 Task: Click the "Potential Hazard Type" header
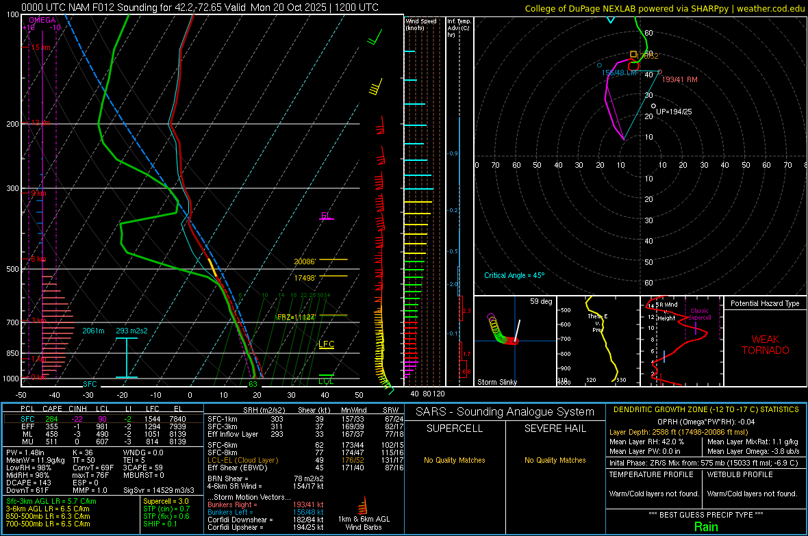pyautogui.click(x=766, y=303)
